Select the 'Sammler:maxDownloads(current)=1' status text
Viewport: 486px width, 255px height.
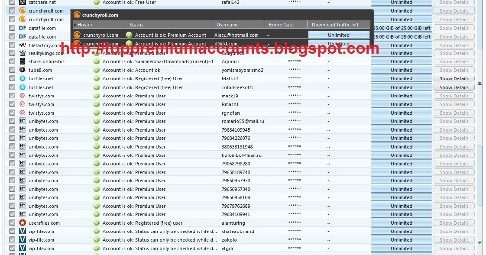[175, 61]
